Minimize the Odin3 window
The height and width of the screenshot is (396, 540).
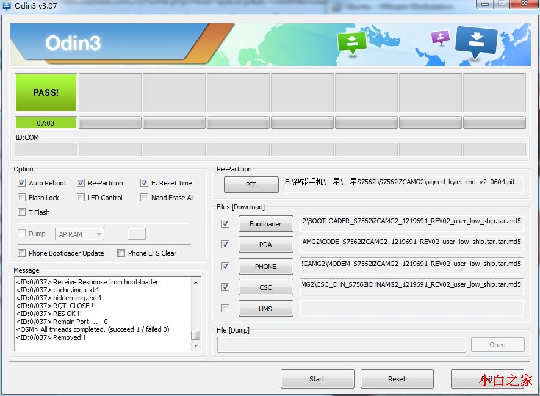485,4
